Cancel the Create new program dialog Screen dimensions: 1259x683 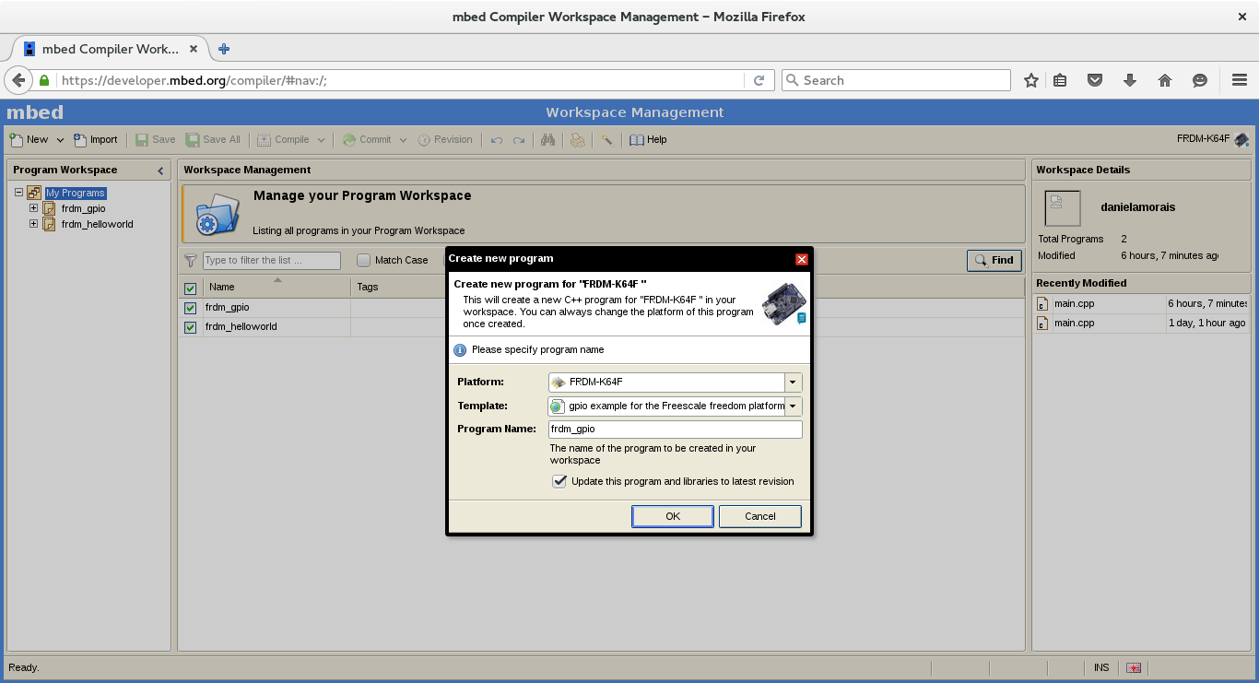[x=759, y=516]
